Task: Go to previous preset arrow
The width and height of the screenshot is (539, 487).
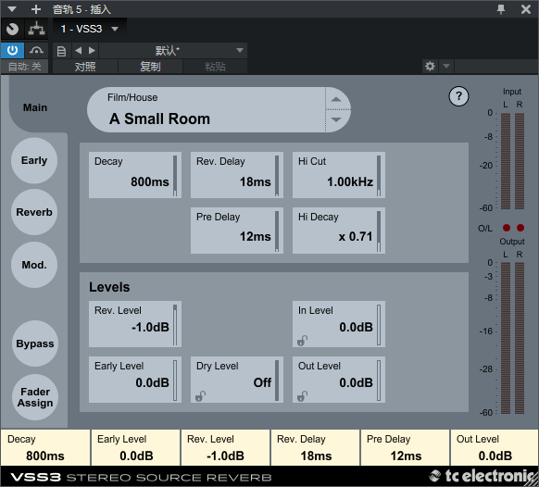Action: 79,51
